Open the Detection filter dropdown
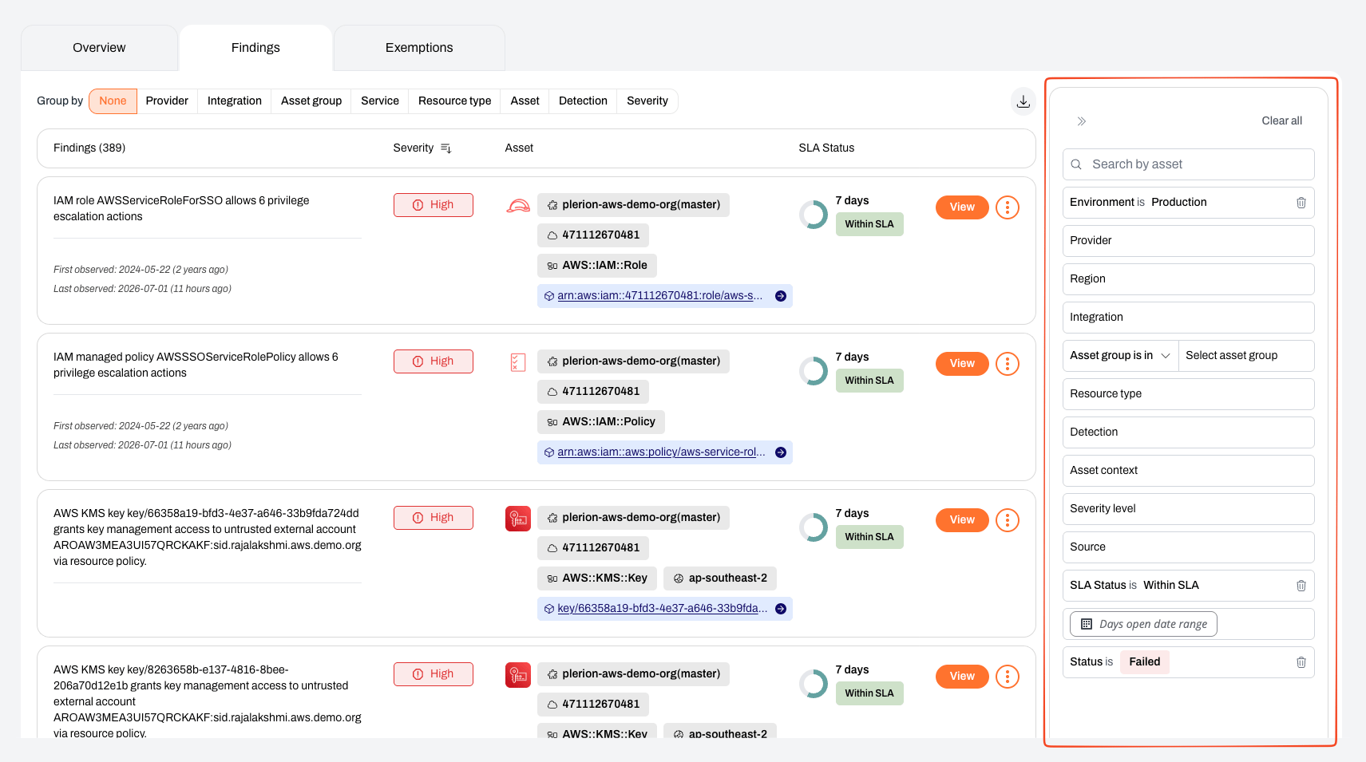This screenshot has width=1366, height=762. pyautogui.click(x=1188, y=432)
